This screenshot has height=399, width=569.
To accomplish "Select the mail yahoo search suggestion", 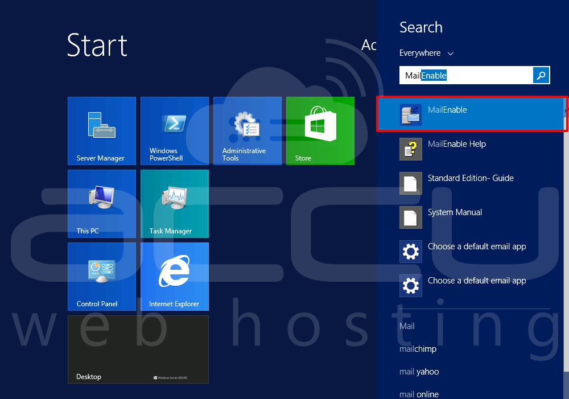I will pyautogui.click(x=419, y=372).
